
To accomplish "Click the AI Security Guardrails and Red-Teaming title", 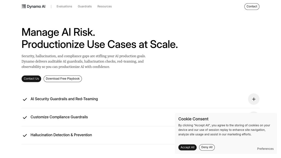I will tap(64, 99).
